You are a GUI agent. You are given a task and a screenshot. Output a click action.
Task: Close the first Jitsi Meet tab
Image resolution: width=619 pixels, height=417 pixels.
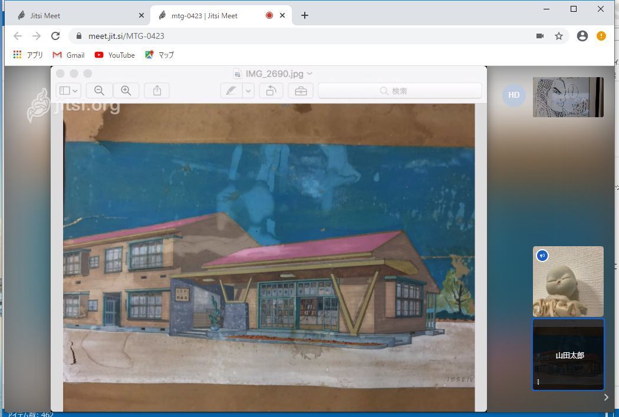click(x=141, y=15)
